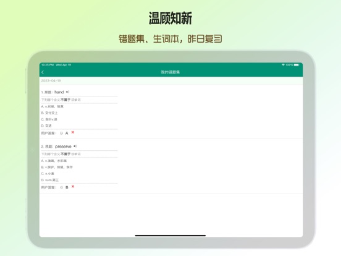Image resolution: width=341 pixels, height=256 pixels.
Task: Click red X mark for hand question
Action: (x=73, y=132)
